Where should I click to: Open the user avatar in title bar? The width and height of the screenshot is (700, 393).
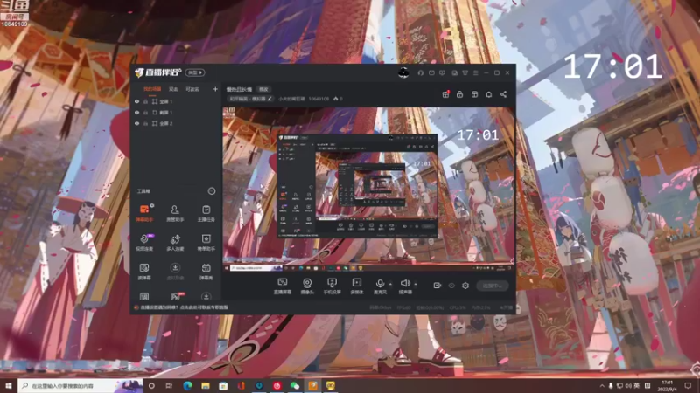tap(403, 72)
